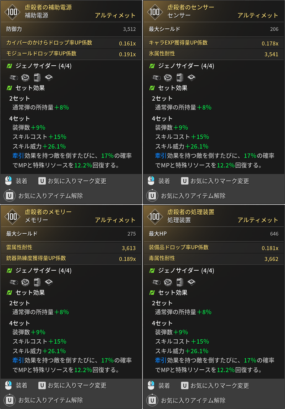The width and height of the screenshot is (285, 409).
Task: Click the mouse 装着 icon in 処理装置 card
Action: (x=151, y=385)
